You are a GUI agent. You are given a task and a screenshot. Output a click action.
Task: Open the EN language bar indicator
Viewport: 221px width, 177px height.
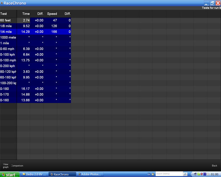tap(149, 174)
